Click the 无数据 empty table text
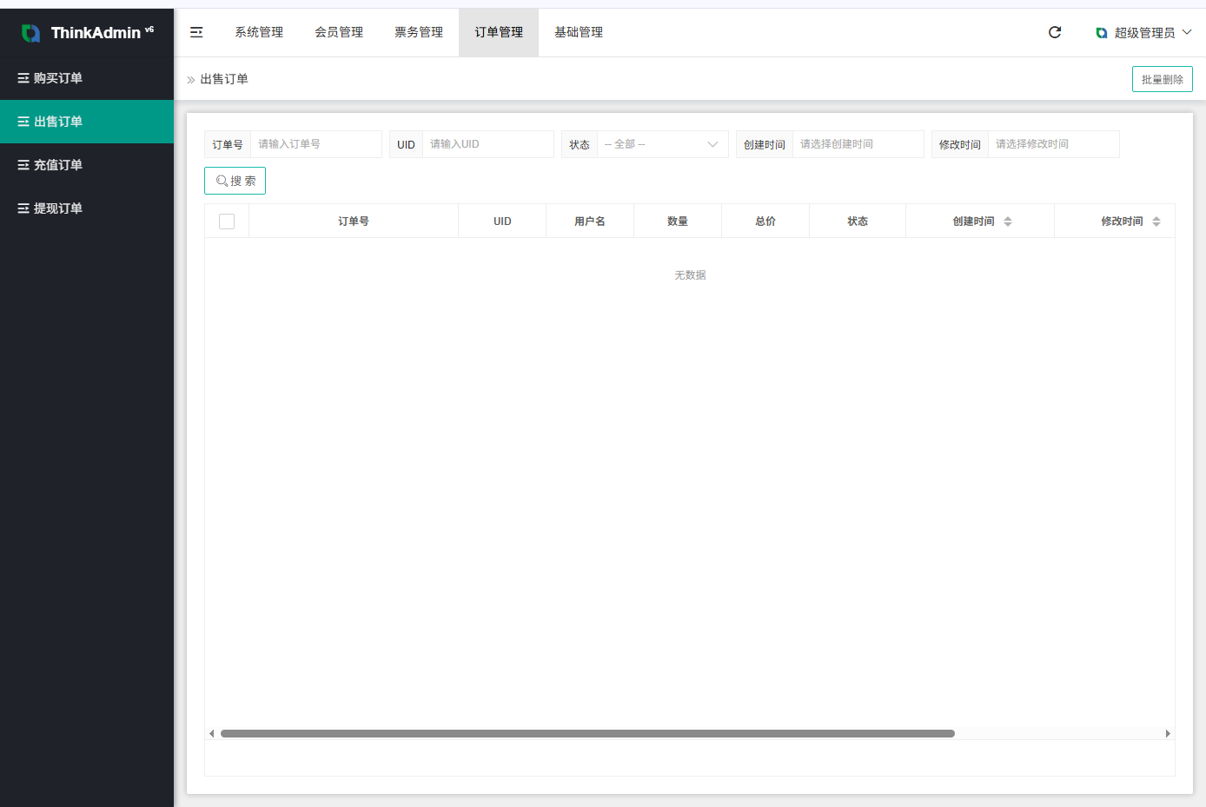The height and width of the screenshot is (807, 1206). coord(690,275)
